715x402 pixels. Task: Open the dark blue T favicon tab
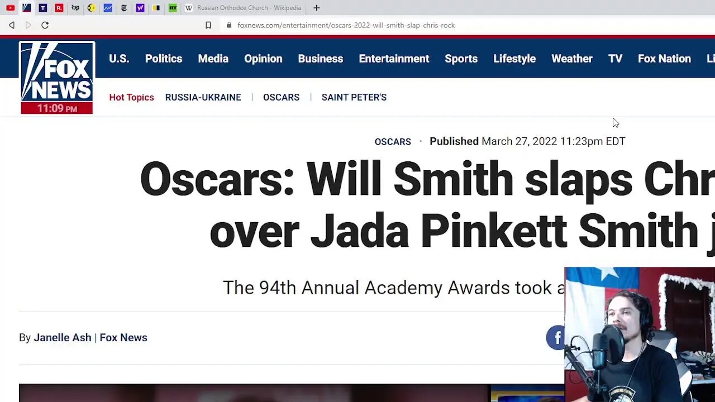click(42, 8)
